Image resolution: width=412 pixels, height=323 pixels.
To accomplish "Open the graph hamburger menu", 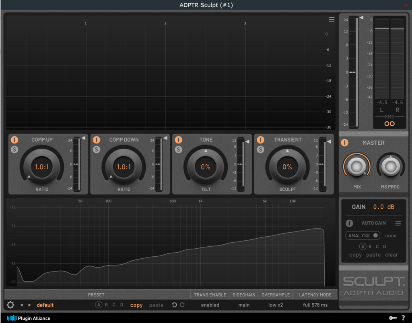I will (332, 19).
